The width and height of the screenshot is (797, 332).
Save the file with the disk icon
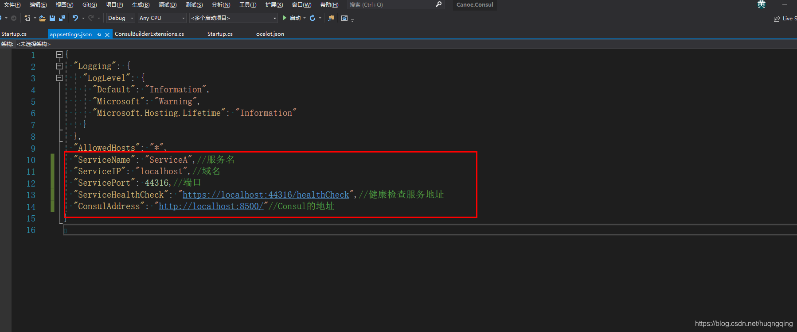pyautogui.click(x=52, y=18)
